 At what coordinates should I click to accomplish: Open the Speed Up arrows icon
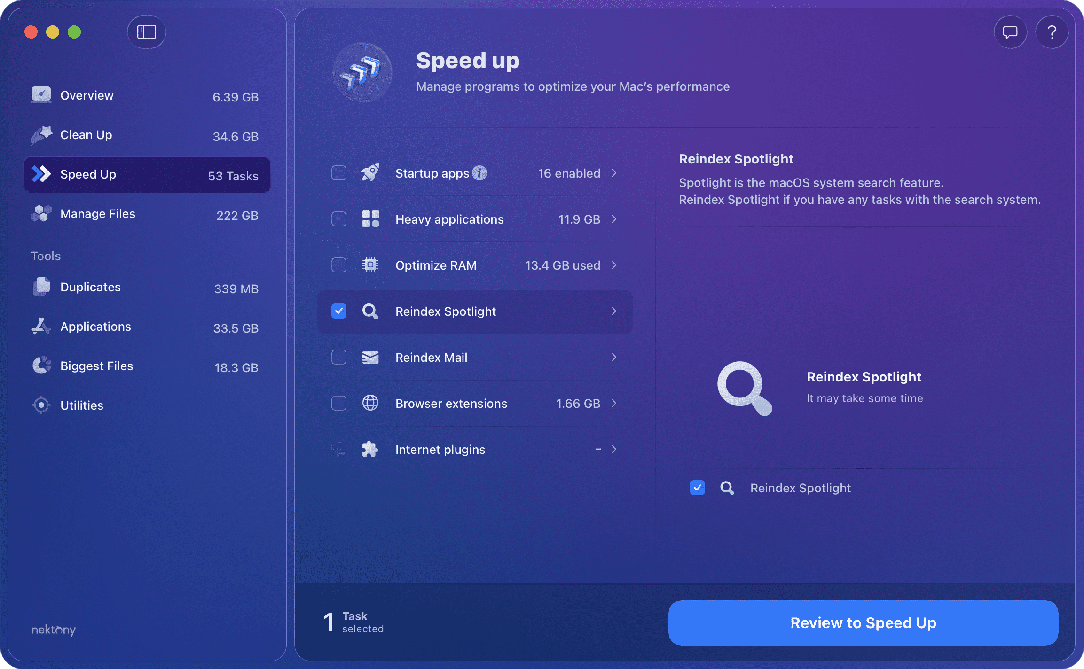point(41,174)
